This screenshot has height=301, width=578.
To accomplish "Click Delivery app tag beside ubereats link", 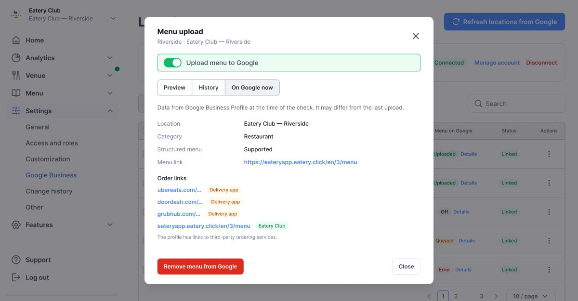I will pos(224,190).
